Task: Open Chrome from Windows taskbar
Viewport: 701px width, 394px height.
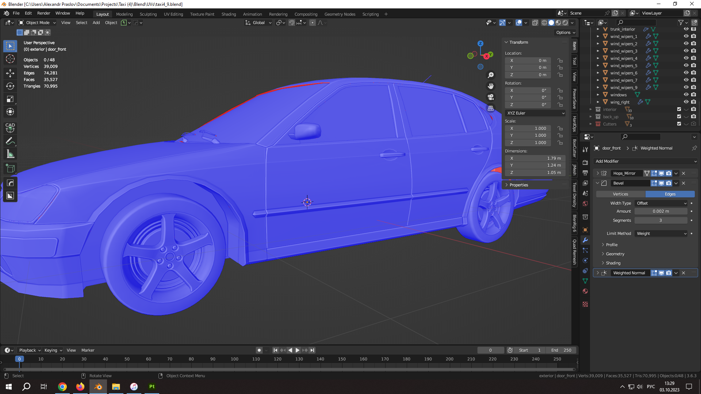Action: click(62, 387)
